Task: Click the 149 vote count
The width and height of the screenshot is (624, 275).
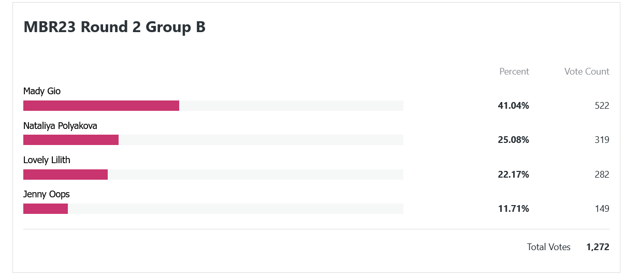Action: click(x=602, y=209)
